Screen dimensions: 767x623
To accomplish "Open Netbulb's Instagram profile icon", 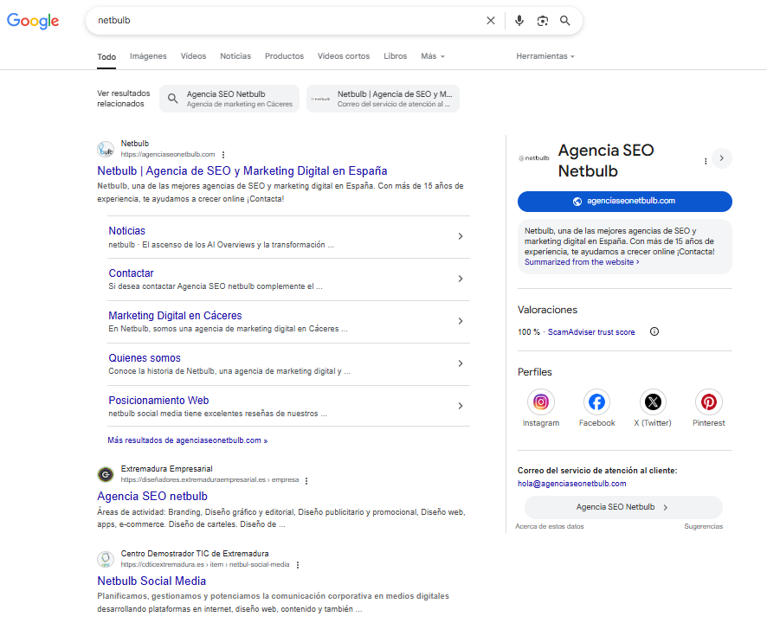I will 540,402.
